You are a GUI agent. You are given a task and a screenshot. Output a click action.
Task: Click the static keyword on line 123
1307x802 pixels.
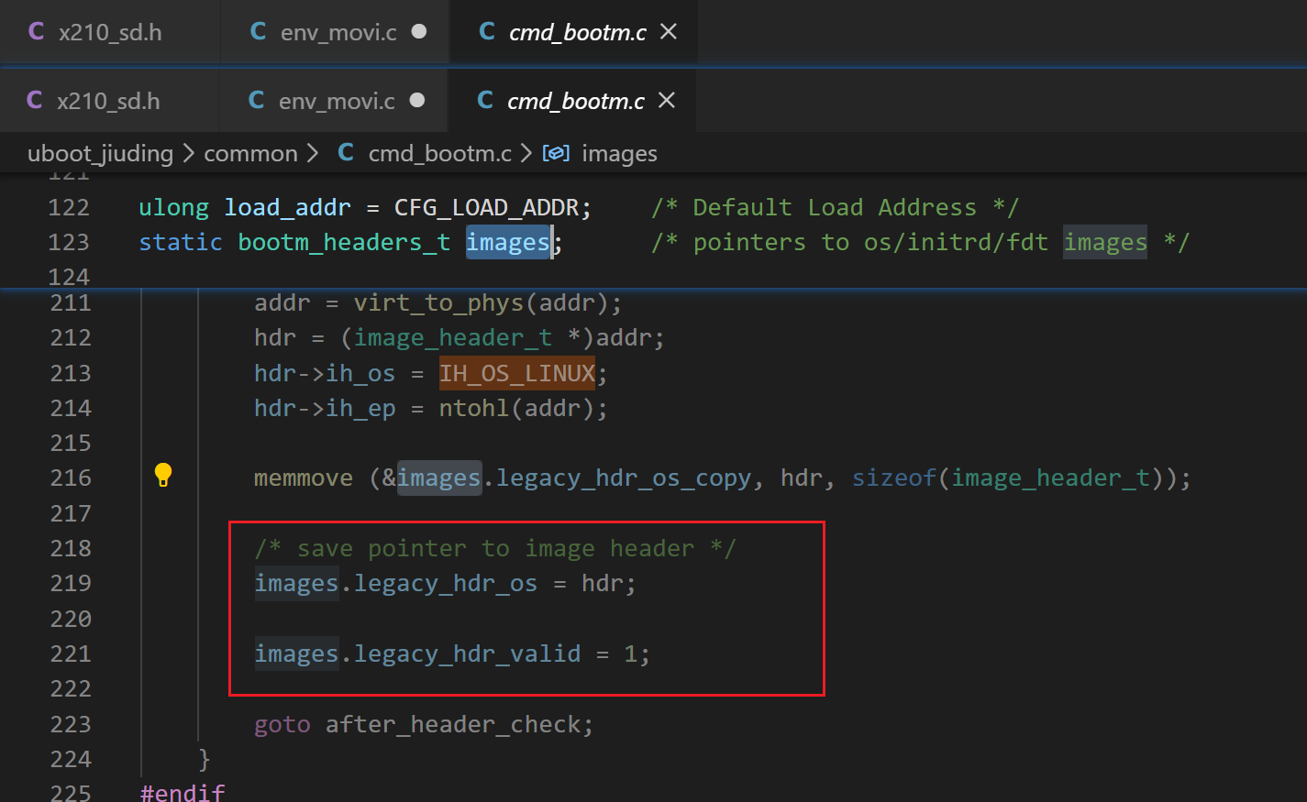click(x=181, y=243)
